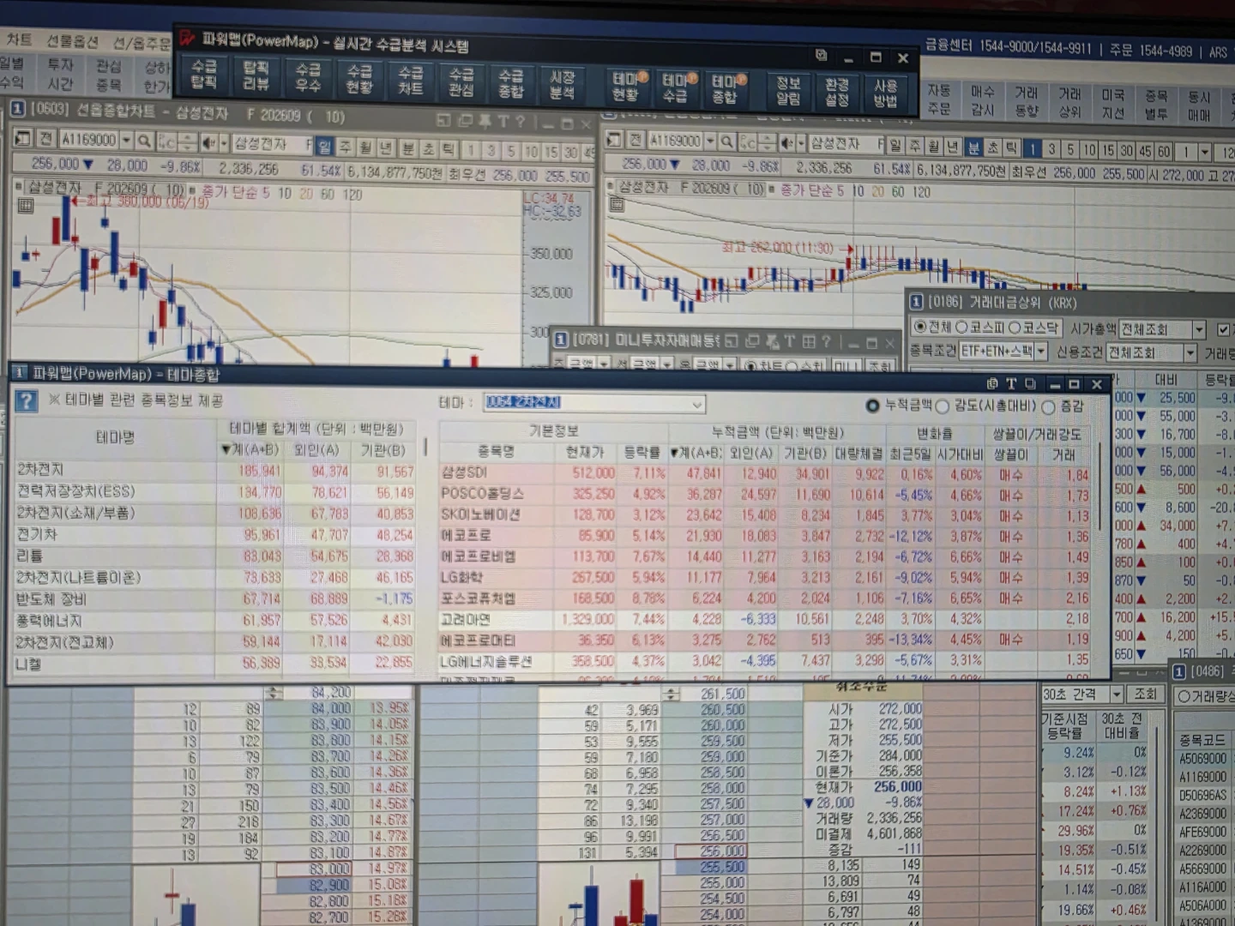Screen dimensions: 1235x926
Task: Select 차트 radio in 미니투자자매매동향 window
Action: (x=750, y=366)
